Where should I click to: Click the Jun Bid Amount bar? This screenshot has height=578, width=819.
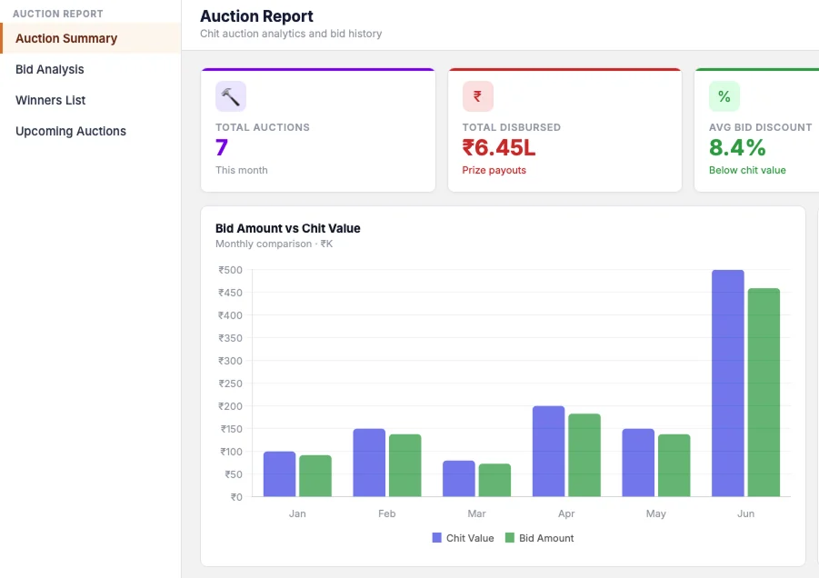pyautogui.click(x=764, y=393)
